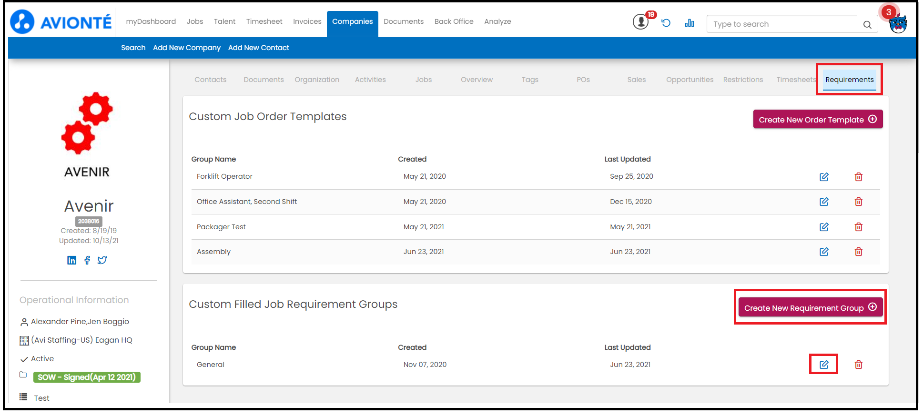Image resolution: width=923 pixels, height=417 pixels.
Task: Switch to the Tags tab
Action: 530,80
